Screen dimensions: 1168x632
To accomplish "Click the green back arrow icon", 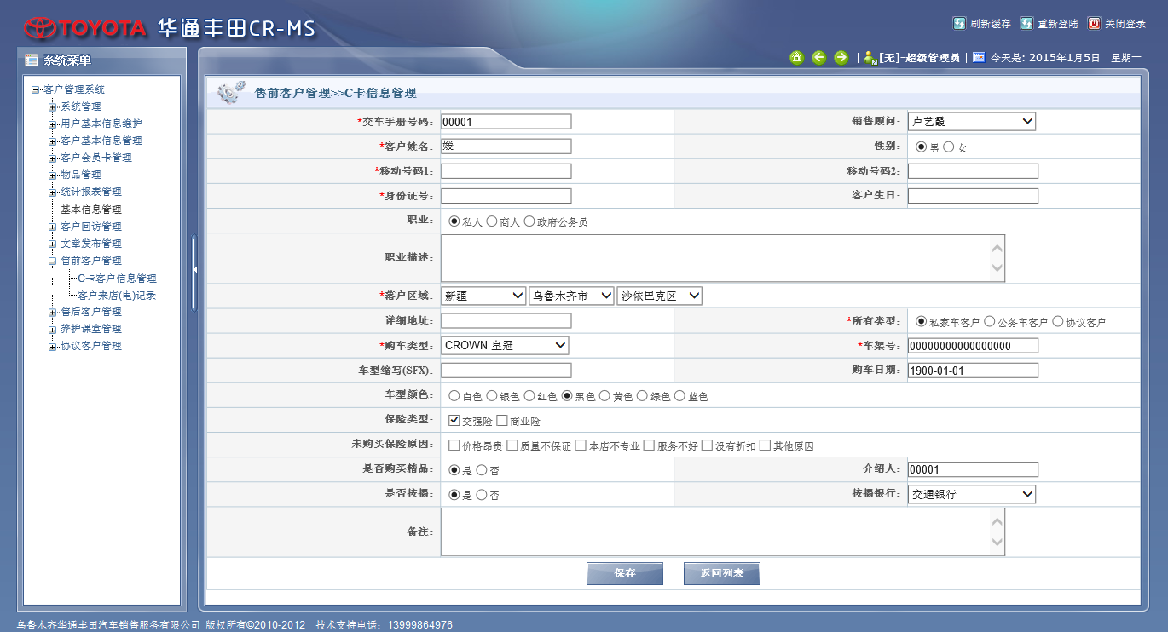I will [x=818, y=58].
